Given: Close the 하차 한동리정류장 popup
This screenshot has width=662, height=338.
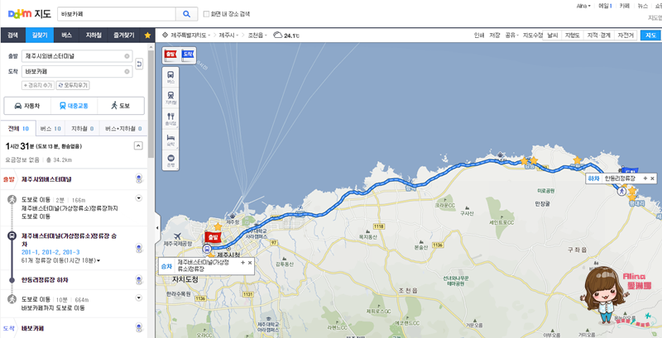Looking at the screenshot, I should (x=652, y=179).
